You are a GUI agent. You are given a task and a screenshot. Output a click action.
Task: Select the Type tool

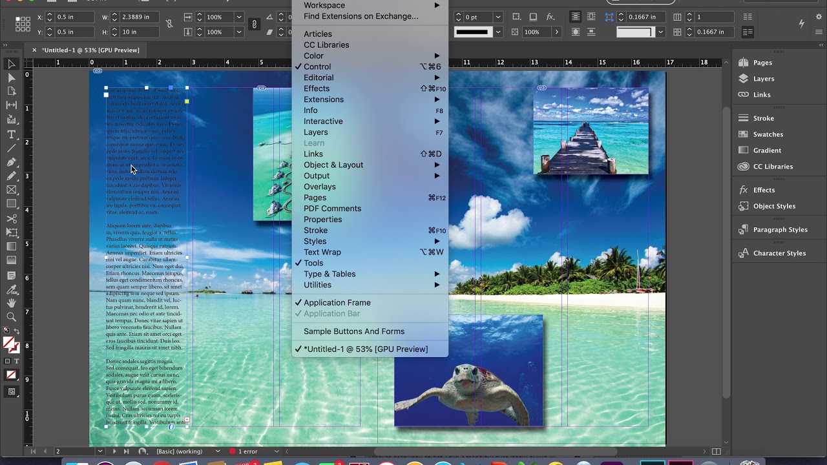[x=11, y=134]
